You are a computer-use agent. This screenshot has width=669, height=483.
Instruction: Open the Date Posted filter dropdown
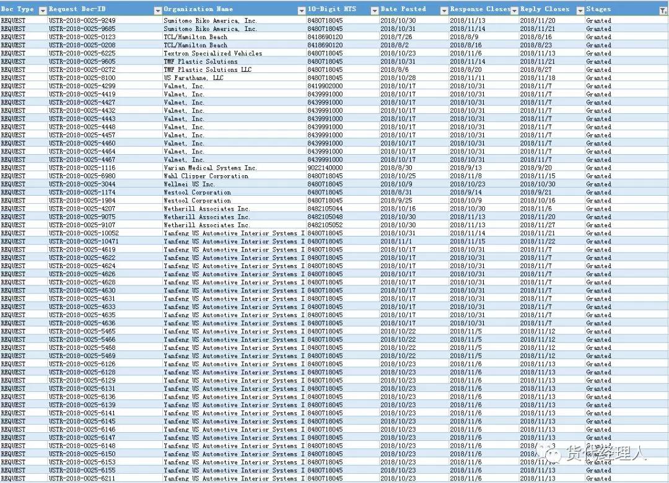[x=444, y=11]
